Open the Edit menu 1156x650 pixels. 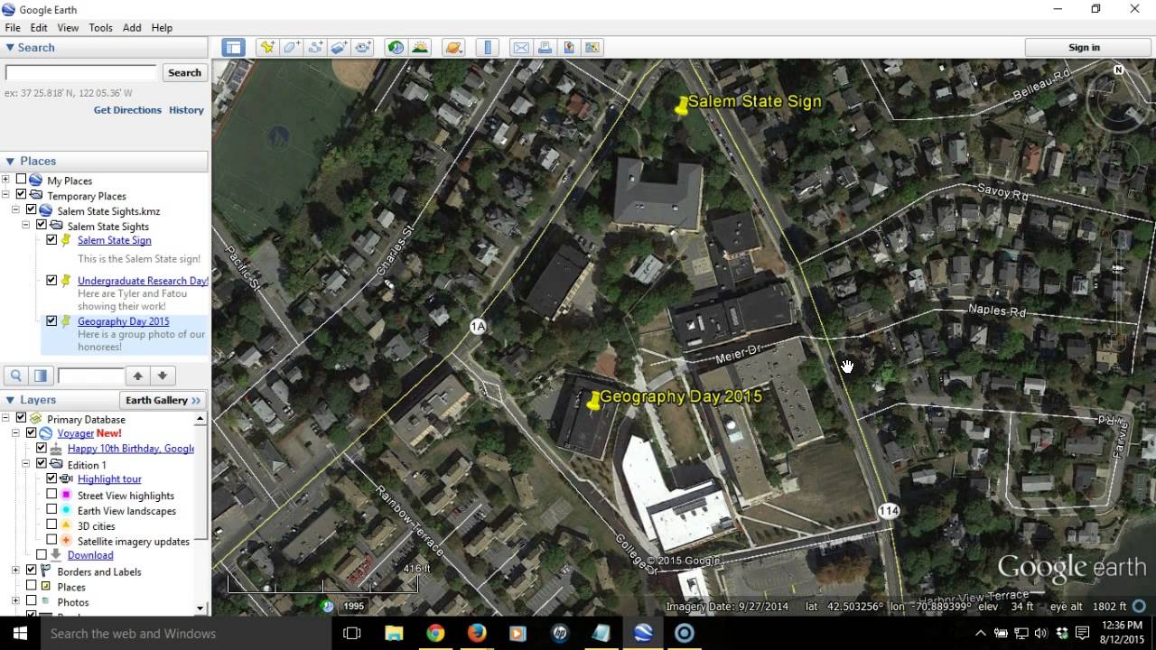[x=38, y=28]
